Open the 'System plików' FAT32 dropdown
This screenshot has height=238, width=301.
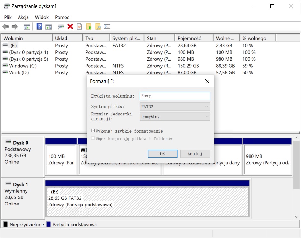click(175, 107)
